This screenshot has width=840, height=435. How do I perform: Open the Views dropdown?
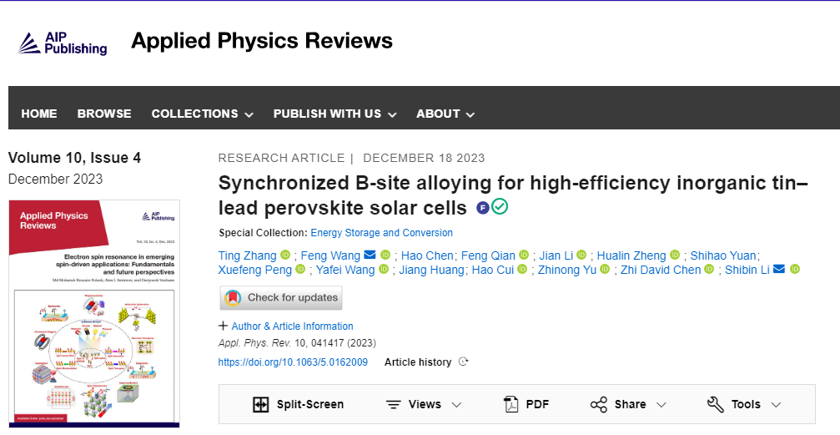click(x=424, y=404)
